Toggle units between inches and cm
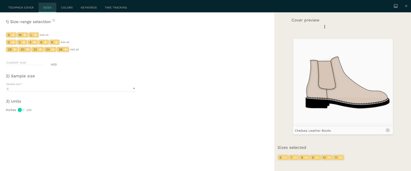 click(x=21, y=110)
